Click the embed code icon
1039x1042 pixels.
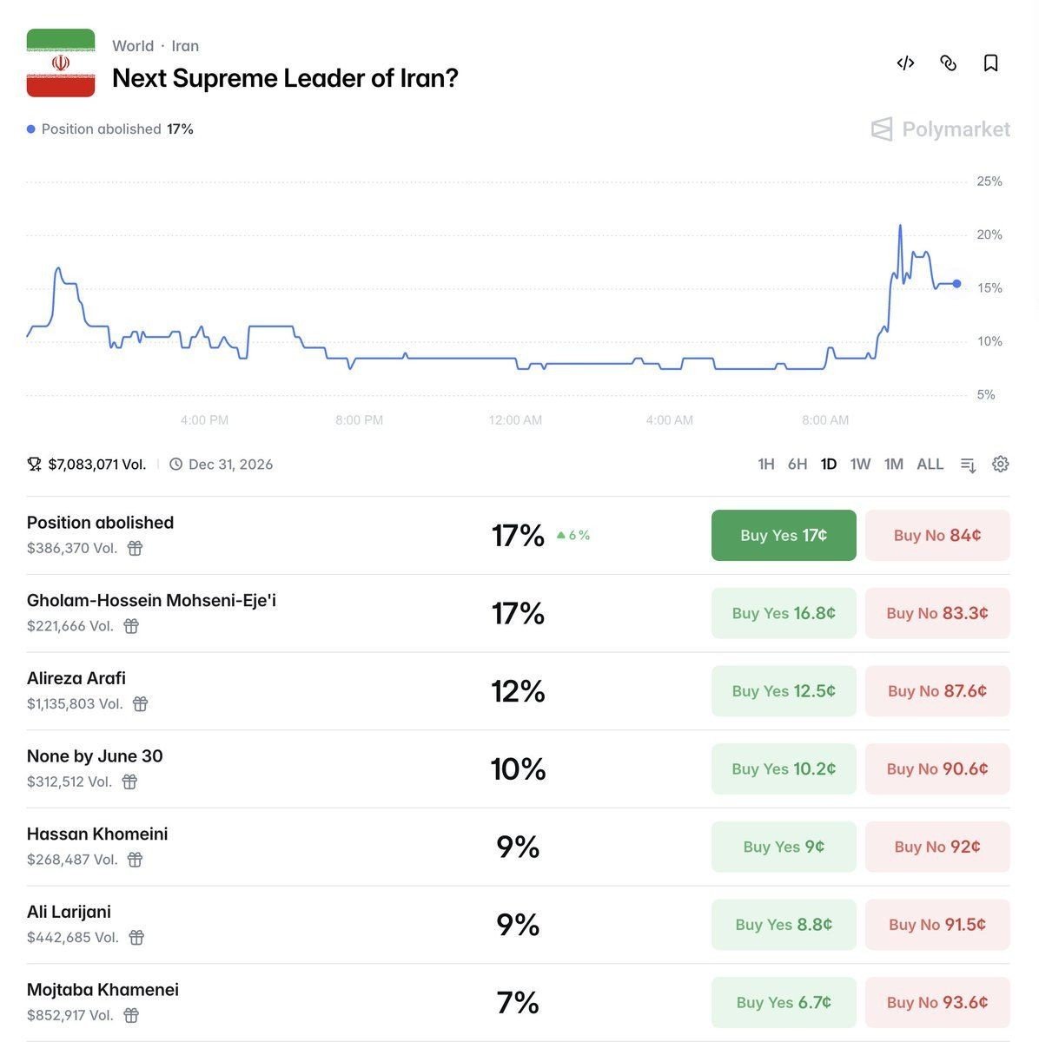[x=905, y=63]
